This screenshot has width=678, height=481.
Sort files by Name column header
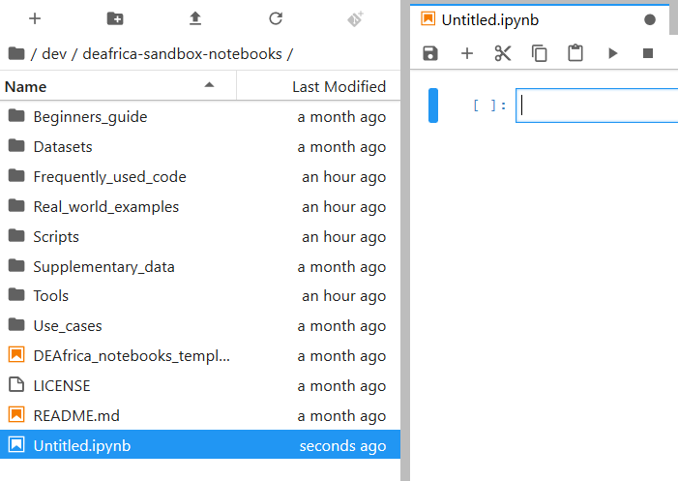26,86
